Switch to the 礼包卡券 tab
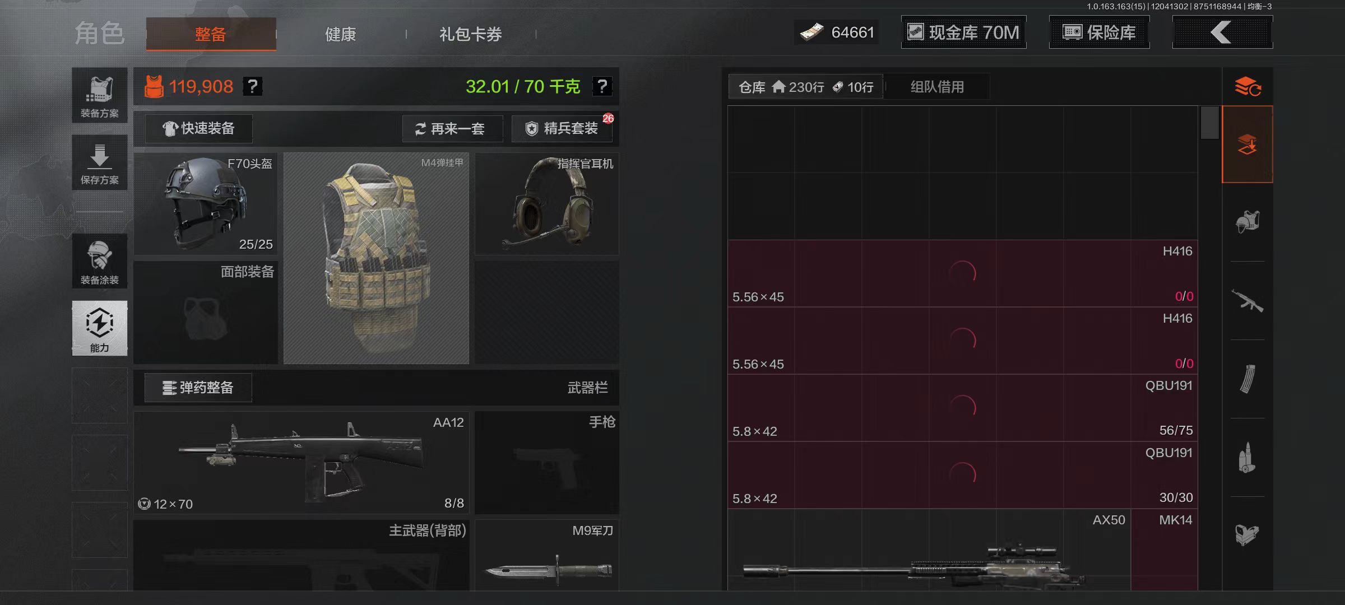Image resolution: width=1345 pixels, height=605 pixels. click(471, 34)
